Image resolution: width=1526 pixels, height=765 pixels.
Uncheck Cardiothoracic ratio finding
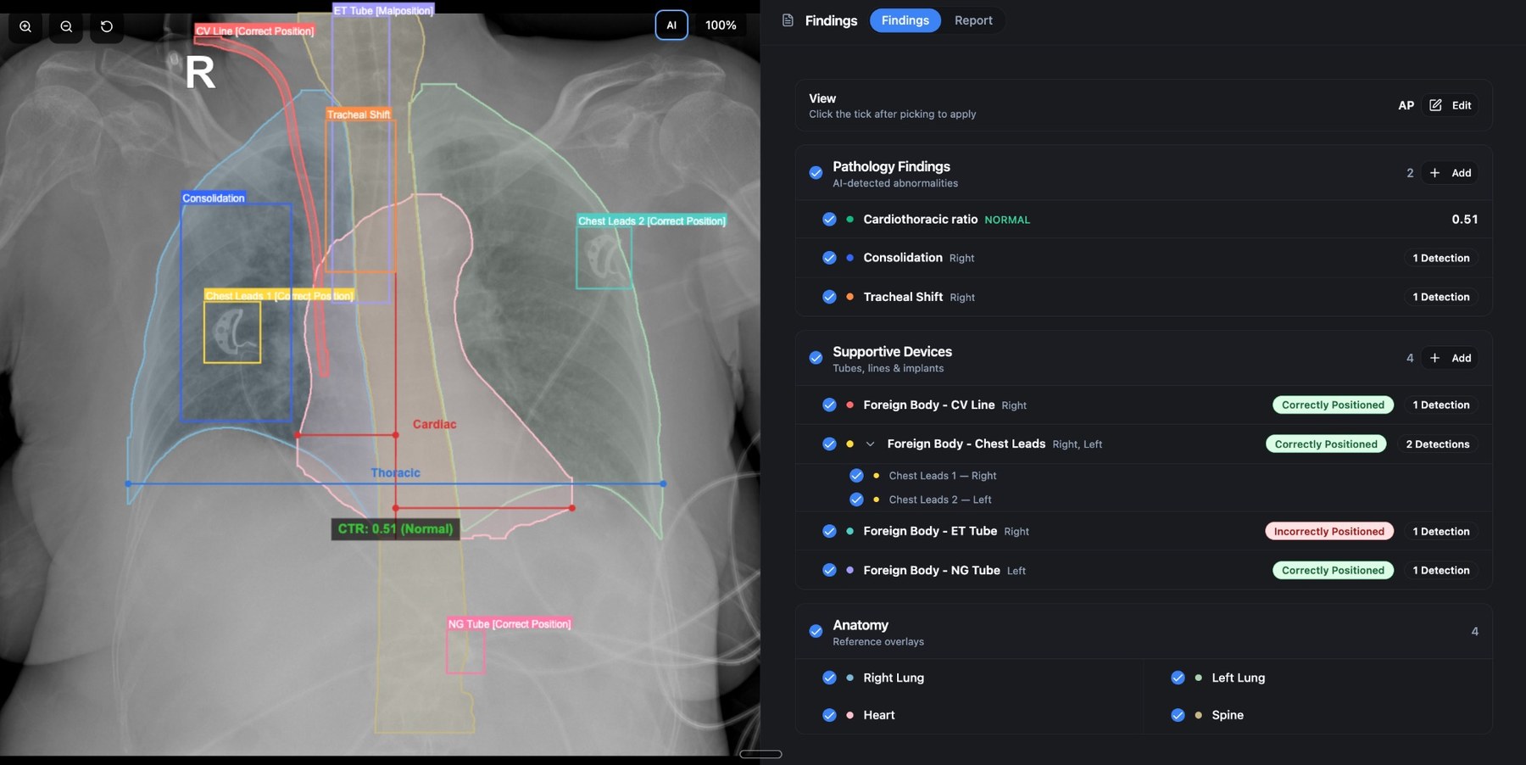pyautogui.click(x=829, y=220)
